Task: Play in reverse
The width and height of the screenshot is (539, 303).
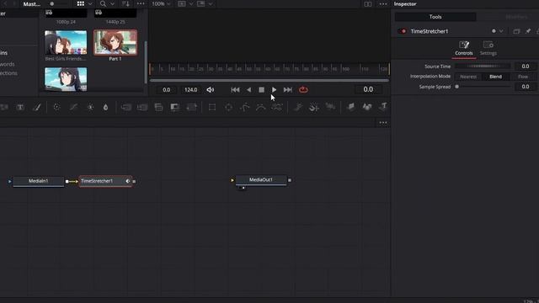Action: pyautogui.click(x=248, y=90)
